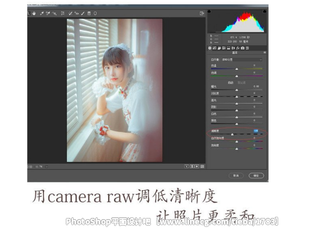312x233 pixels.
Task: Select the Transform tool
Action: pos(63,13)
